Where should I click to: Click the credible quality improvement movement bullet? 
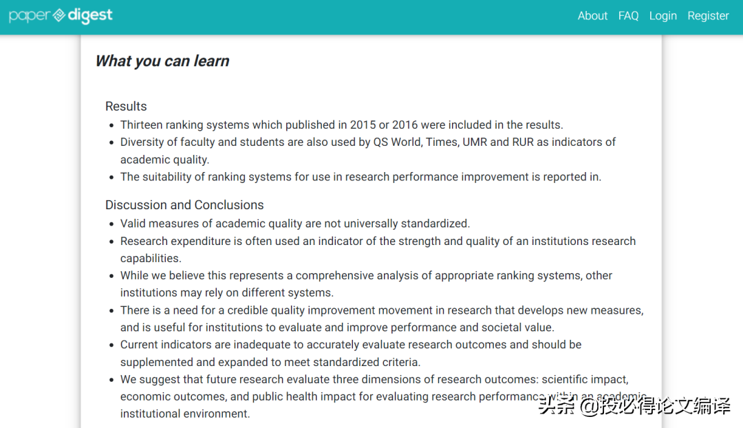coord(381,310)
